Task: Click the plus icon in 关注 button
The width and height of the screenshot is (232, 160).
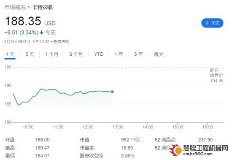Action: click(207, 23)
